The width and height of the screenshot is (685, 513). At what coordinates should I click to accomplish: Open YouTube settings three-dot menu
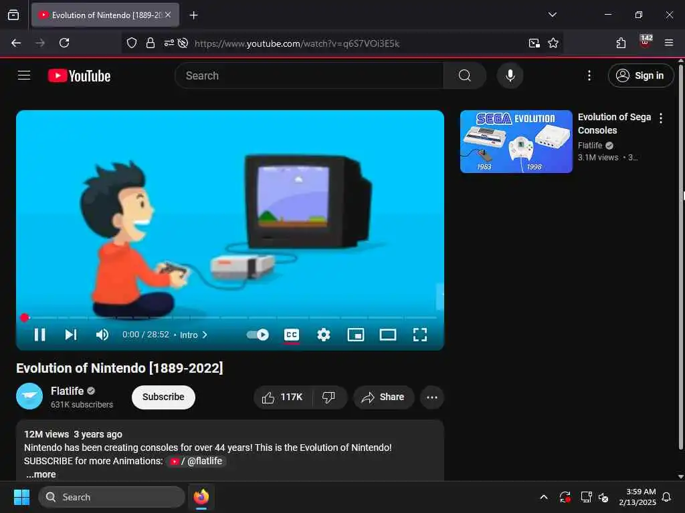click(x=589, y=75)
